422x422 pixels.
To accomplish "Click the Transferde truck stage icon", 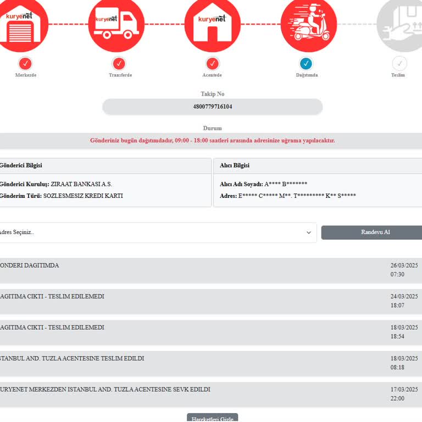I will [116, 25].
